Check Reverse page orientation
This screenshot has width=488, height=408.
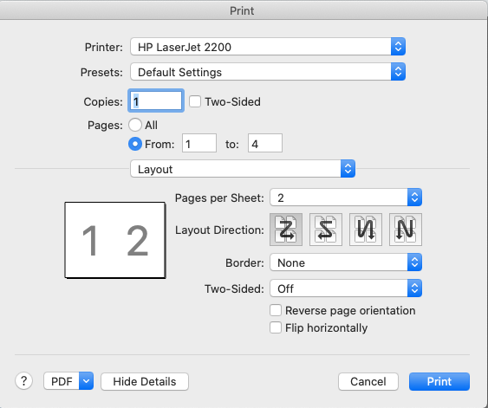(276, 310)
